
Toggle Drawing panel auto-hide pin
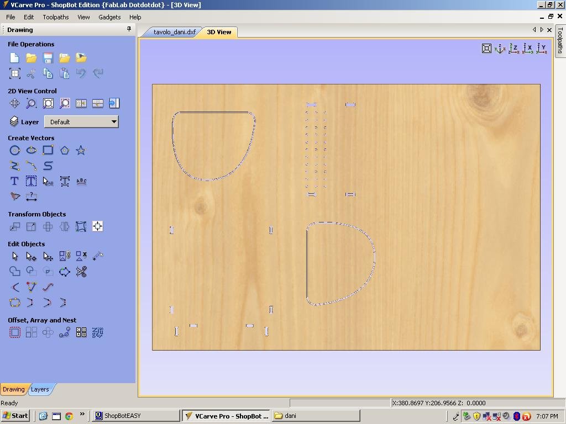[129, 29]
